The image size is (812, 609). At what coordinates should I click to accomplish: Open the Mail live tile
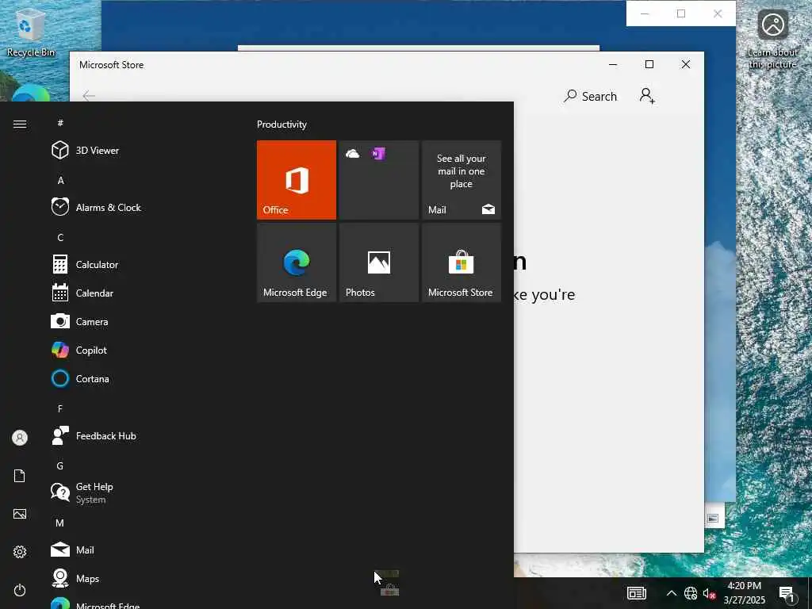tap(461, 180)
